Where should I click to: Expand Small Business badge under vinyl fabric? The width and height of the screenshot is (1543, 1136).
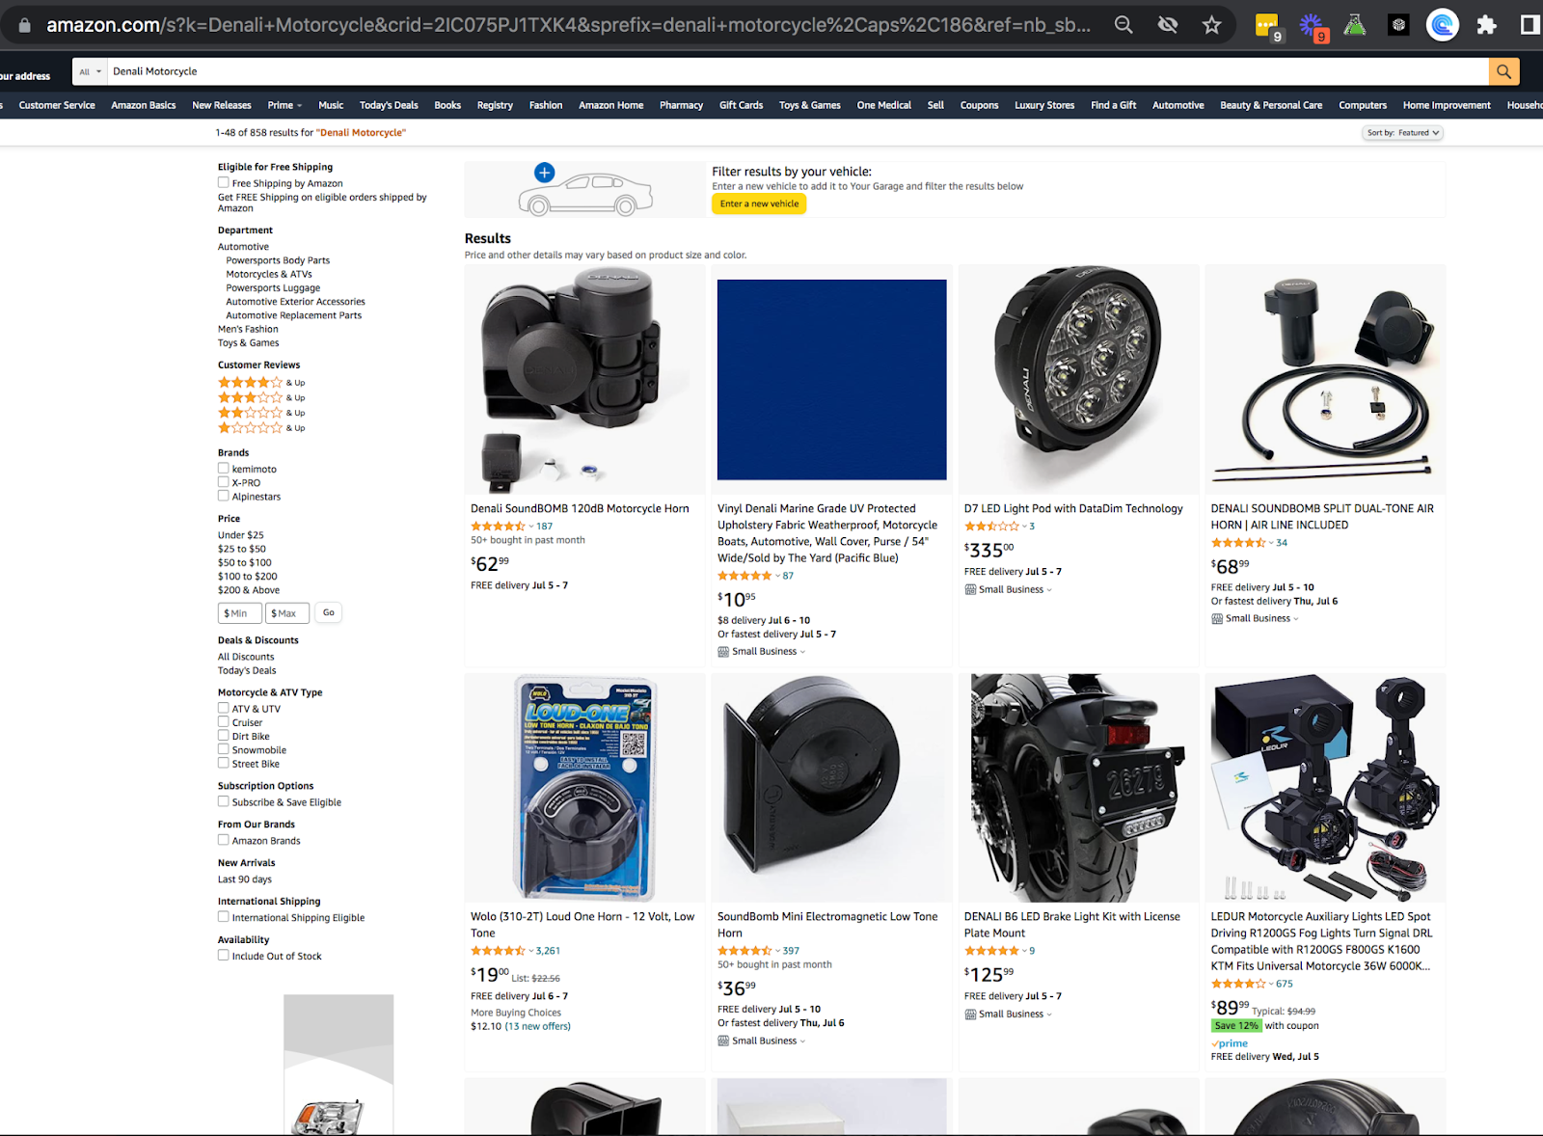pyautogui.click(x=761, y=651)
